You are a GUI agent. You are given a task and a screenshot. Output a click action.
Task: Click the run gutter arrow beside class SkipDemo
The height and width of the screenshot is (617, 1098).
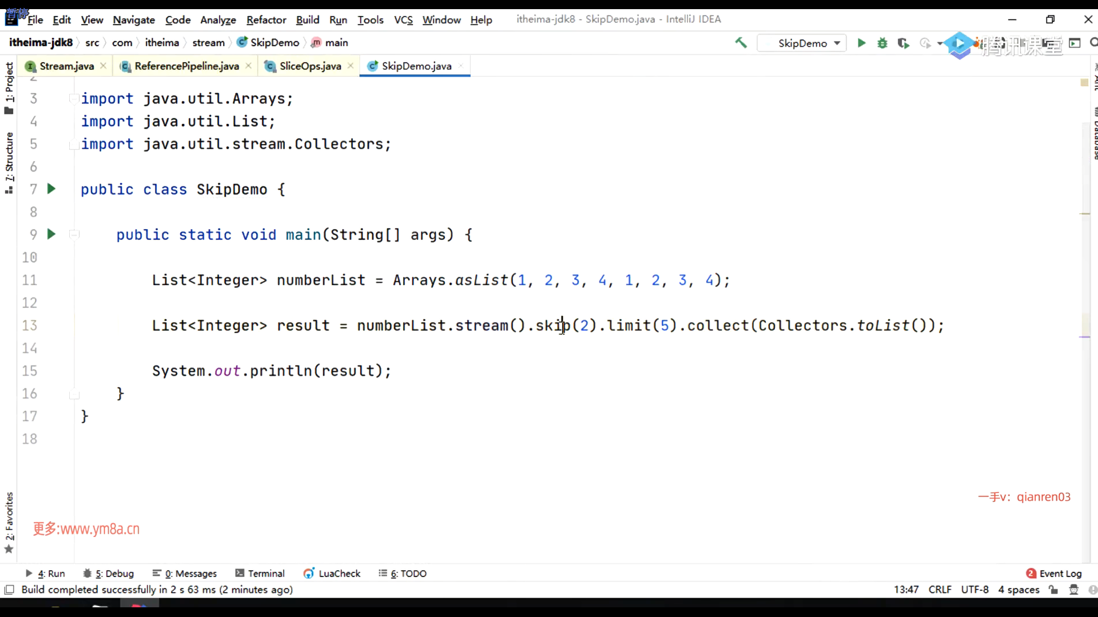(51, 189)
